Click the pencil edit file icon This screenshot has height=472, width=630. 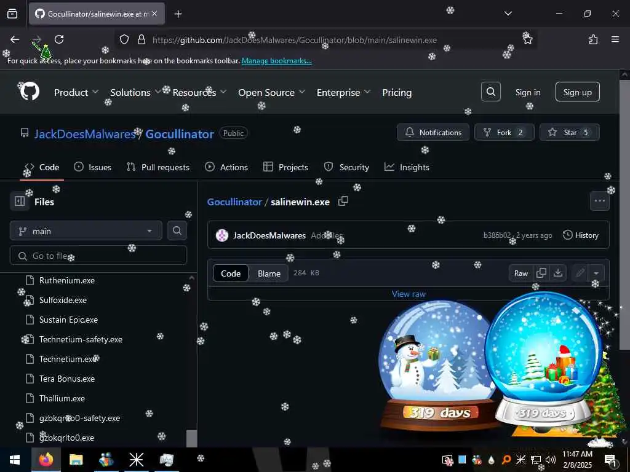[x=580, y=273]
